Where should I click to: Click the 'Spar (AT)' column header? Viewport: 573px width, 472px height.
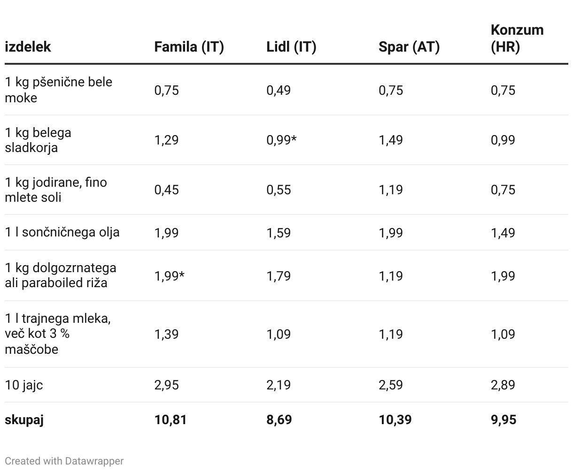(x=409, y=47)
